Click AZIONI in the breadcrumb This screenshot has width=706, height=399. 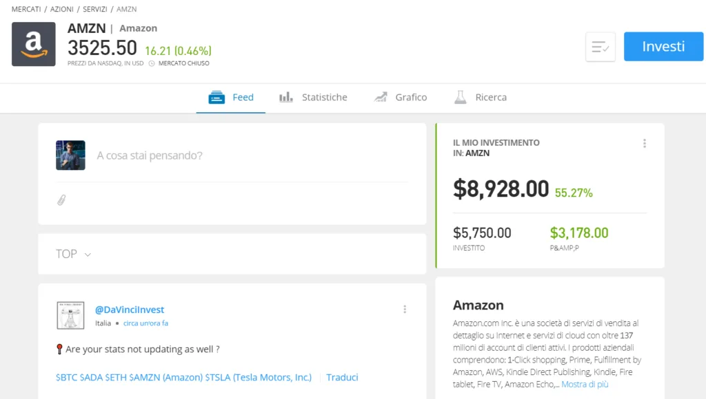[x=61, y=9]
